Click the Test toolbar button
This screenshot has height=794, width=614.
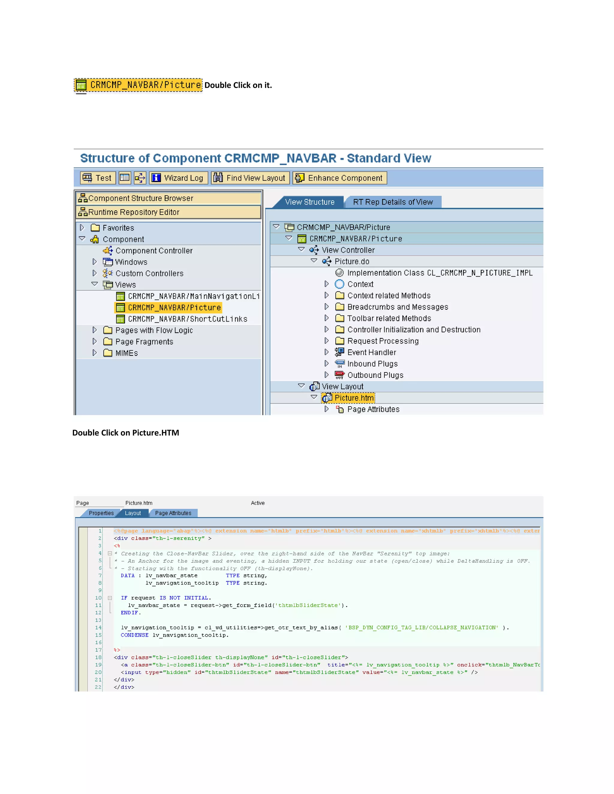point(97,178)
